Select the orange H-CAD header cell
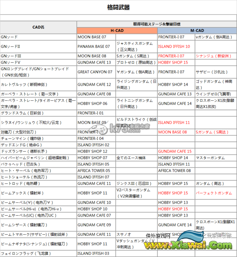This screenshot has width=237, height=257. coord(117,31)
